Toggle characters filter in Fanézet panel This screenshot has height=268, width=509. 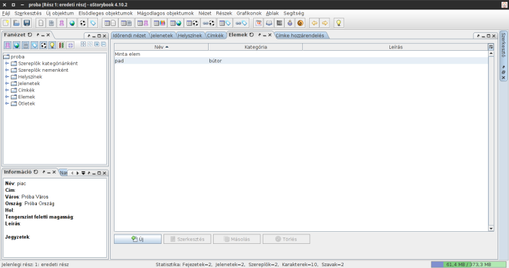[8, 45]
